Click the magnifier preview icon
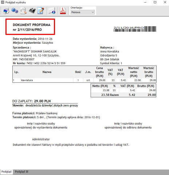This screenshot has width=169, height=175. (x=23, y=11)
